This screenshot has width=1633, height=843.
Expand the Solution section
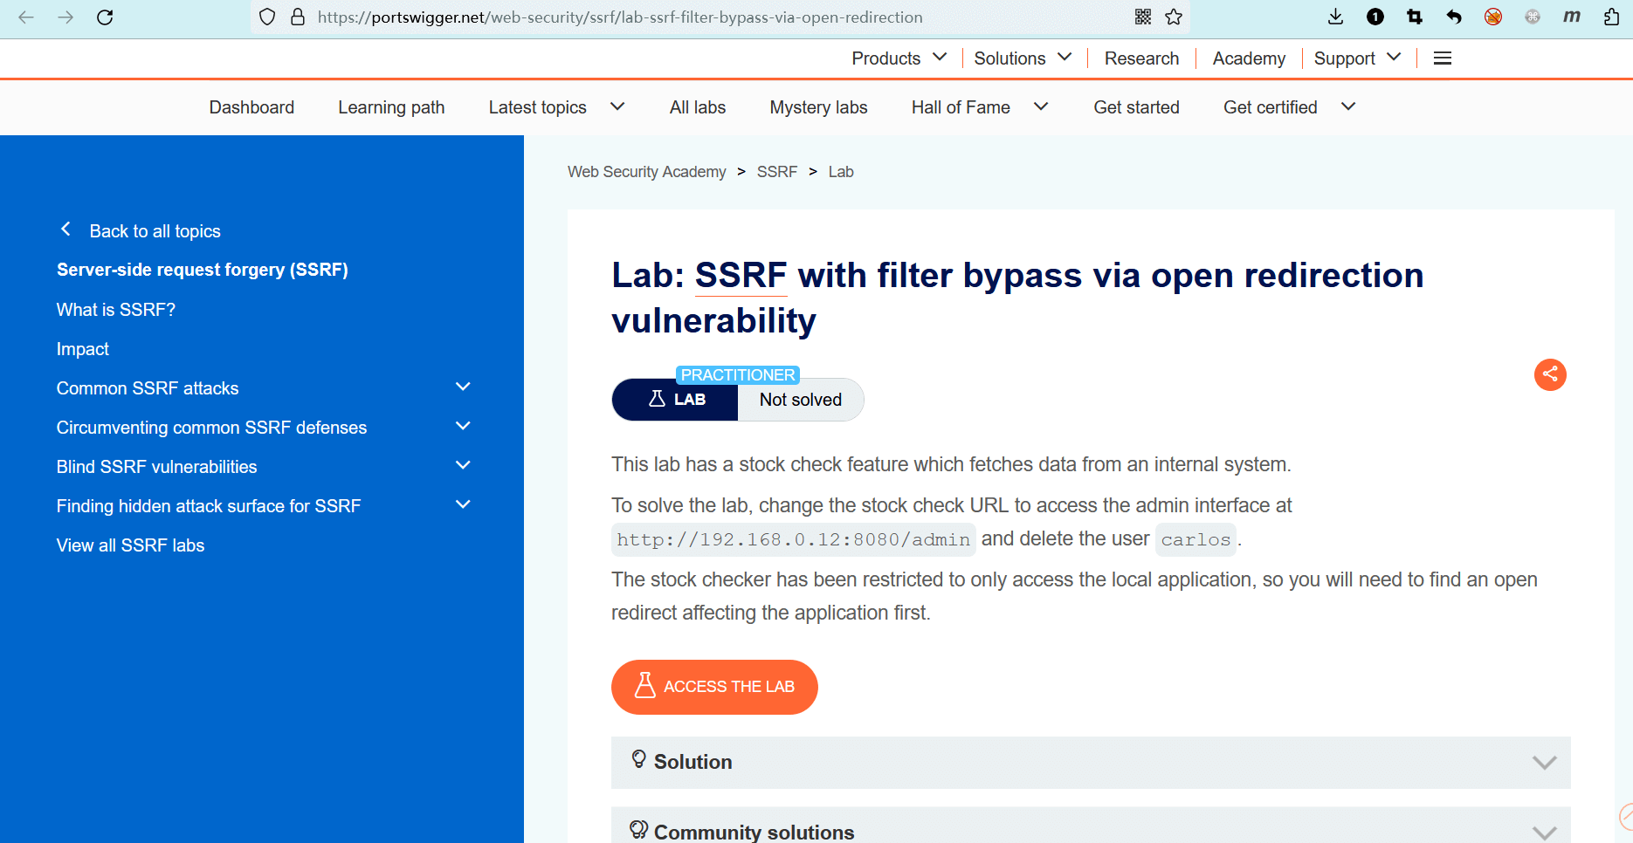coord(1090,762)
